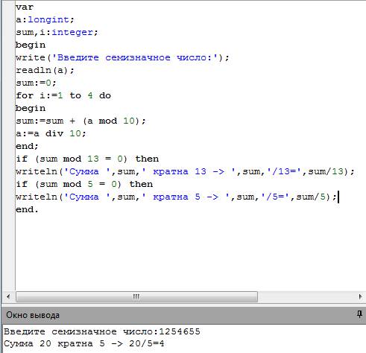Click the horizontal scrollbar right arrow
The height and width of the screenshot is (353, 366).
360,296
